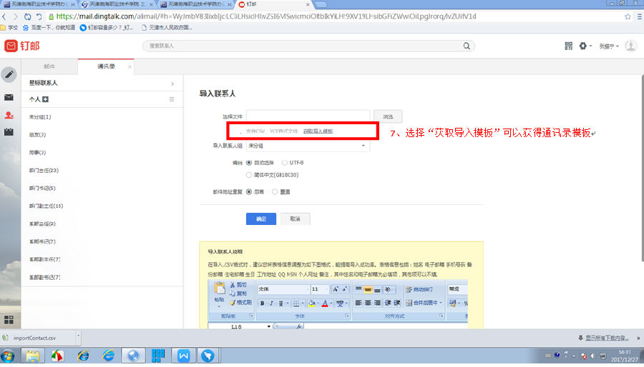Select the 自动选择 encoding radio button
The image size is (644, 367).
click(249, 163)
